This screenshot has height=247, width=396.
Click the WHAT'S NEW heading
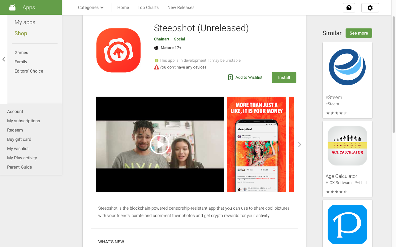tap(111, 242)
